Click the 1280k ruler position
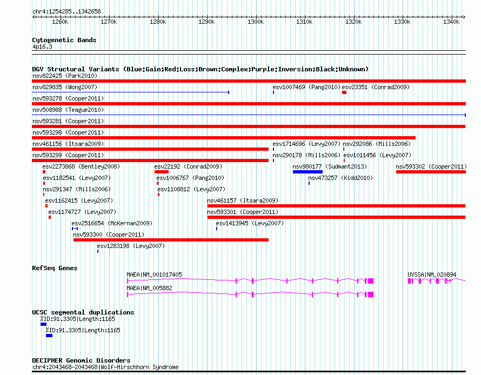The height and width of the screenshot is (375, 481). click(158, 22)
